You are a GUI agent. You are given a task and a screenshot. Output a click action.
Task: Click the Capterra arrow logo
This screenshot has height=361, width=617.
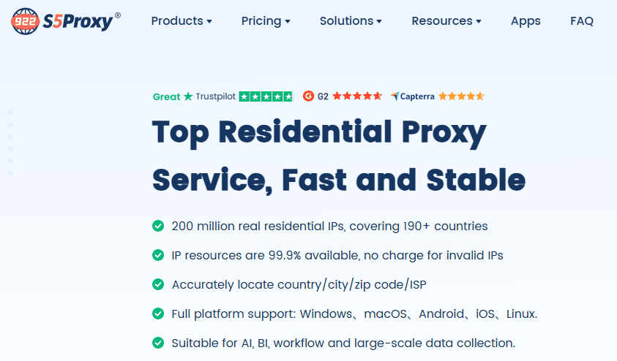tap(395, 96)
